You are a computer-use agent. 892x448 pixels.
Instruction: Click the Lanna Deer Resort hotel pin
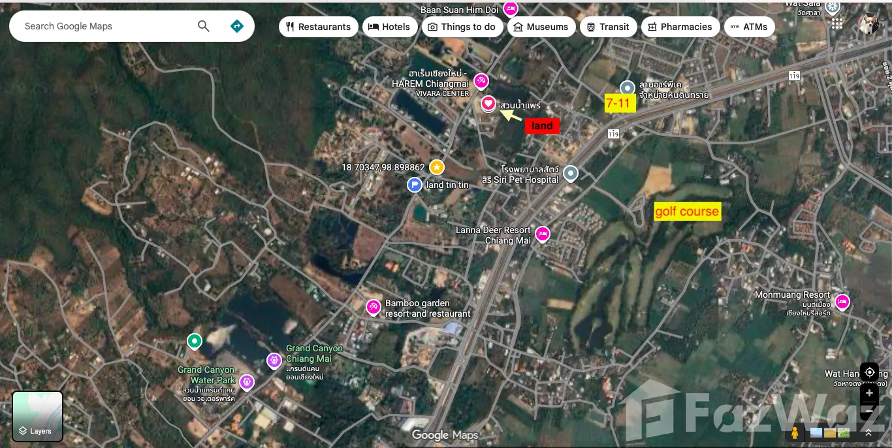542,234
